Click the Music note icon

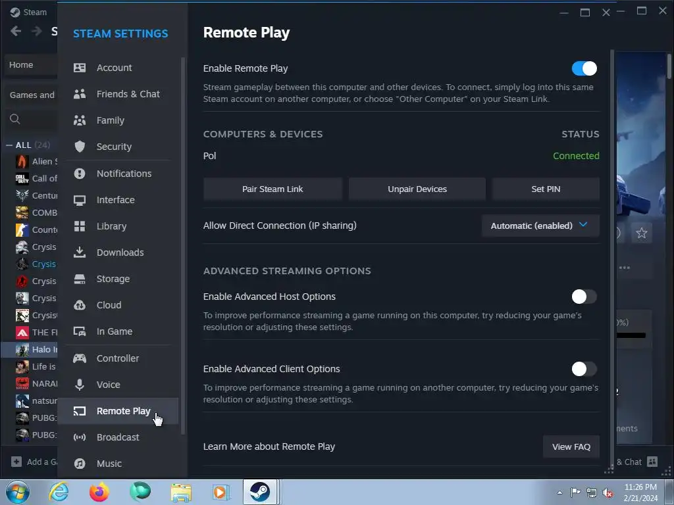pos(80,464)
